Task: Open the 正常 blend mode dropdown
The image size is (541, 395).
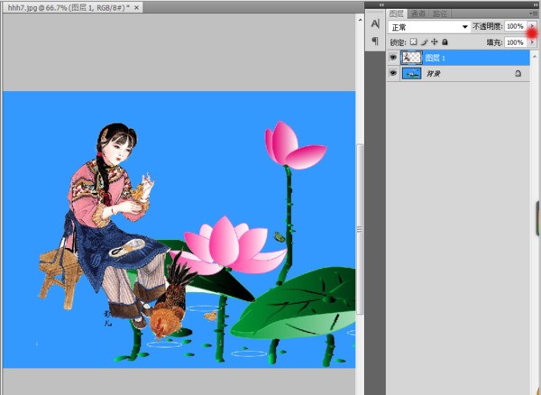Action: coord(429,27)
